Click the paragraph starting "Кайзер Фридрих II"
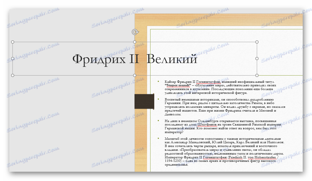The height and width of the screenshot is (181, 312). pyautogui.click(x=220, y=87)
